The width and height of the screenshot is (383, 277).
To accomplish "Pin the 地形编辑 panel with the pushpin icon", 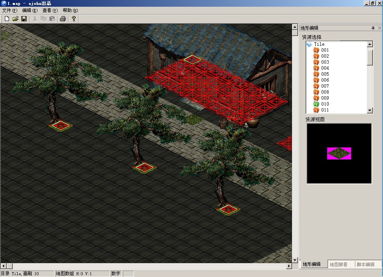I will coord(373,28).
